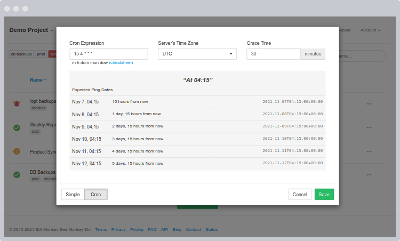Screen dimensions: 400x241
Task: Click the "Nov 11, 04:15" expected ping date
Action: [x=86, y=151]
